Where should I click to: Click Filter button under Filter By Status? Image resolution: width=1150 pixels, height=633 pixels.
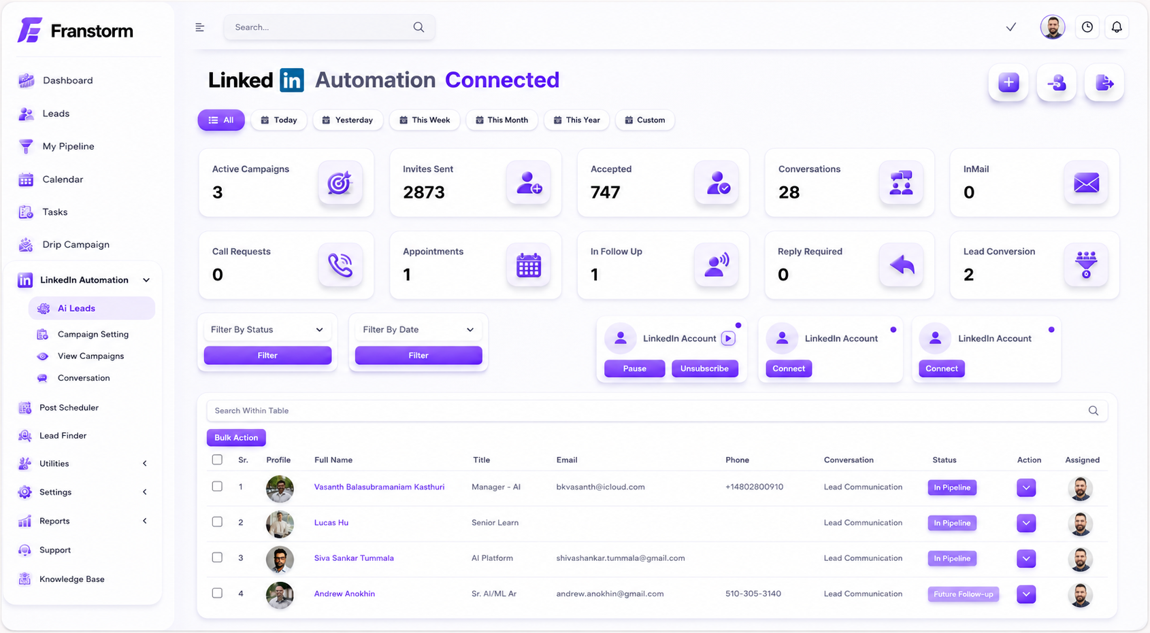point(267,356)
